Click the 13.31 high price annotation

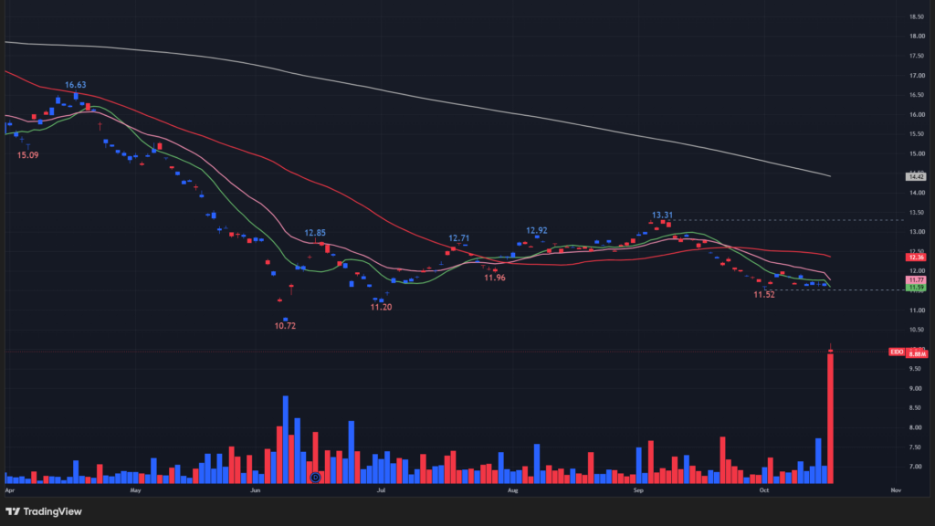tap(662, 216)
